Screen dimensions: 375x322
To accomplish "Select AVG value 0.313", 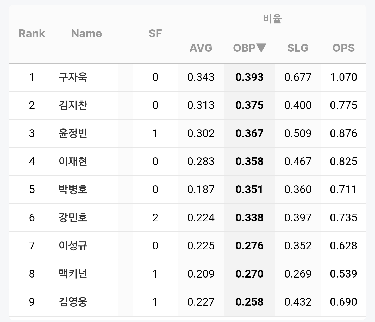I will 201,105.
